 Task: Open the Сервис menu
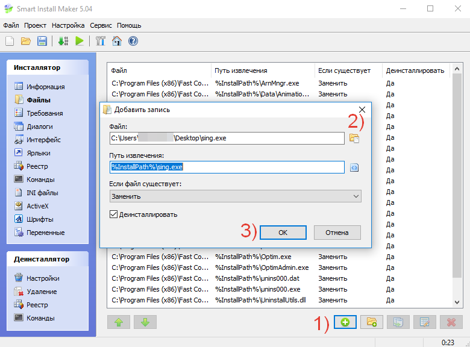pyautogui.click(x=101, y=25)
